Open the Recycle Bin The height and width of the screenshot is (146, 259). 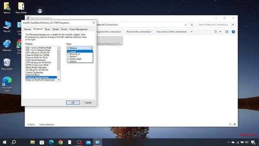coord(7,64)
